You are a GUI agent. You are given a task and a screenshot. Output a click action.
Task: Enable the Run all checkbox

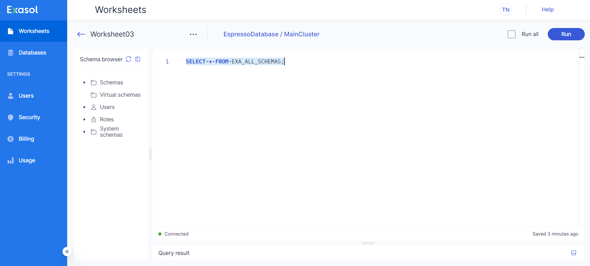click(511, 34)
